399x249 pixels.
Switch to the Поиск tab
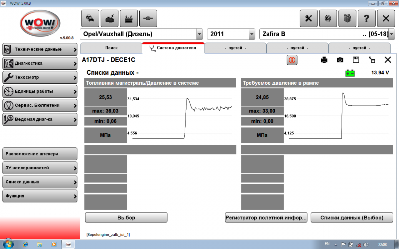pyautogui.click(x=111, y=48)
